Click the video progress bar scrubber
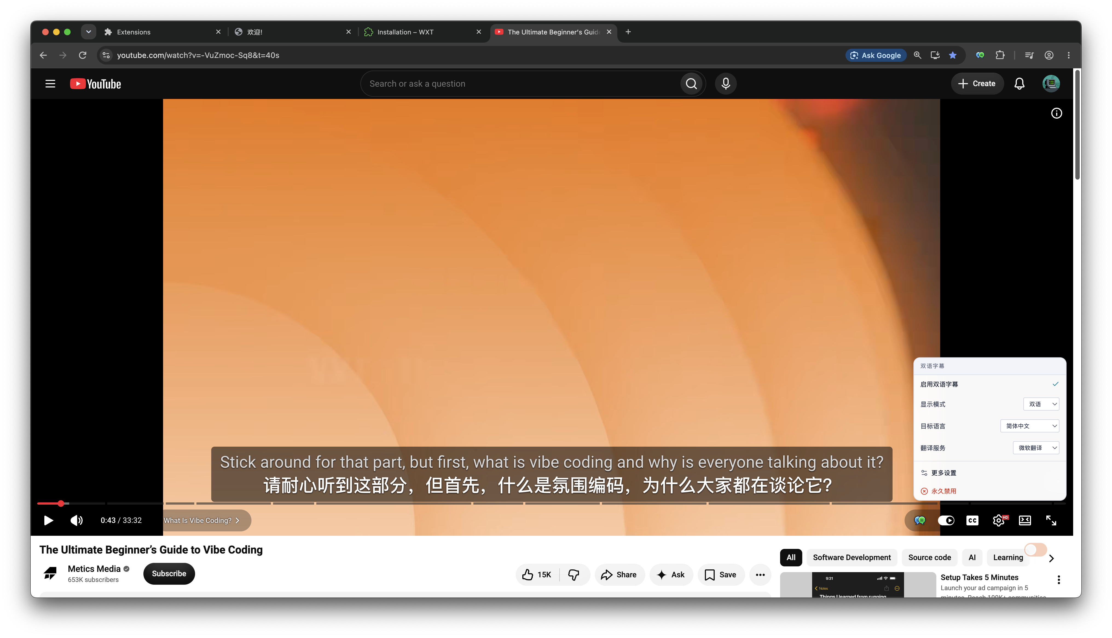This screenshot has width=1112, height=638. (61, 504)
